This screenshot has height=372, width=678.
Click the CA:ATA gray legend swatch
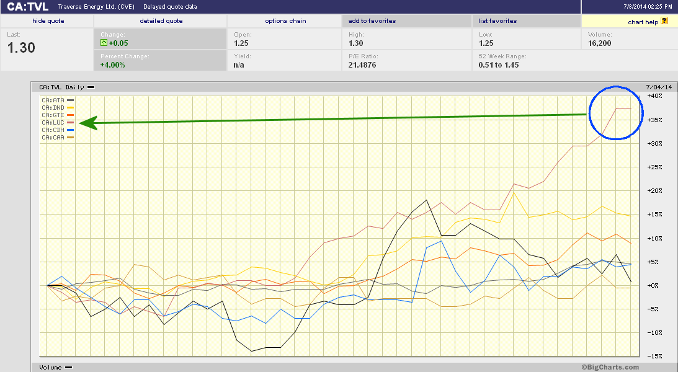pos(71,100)
